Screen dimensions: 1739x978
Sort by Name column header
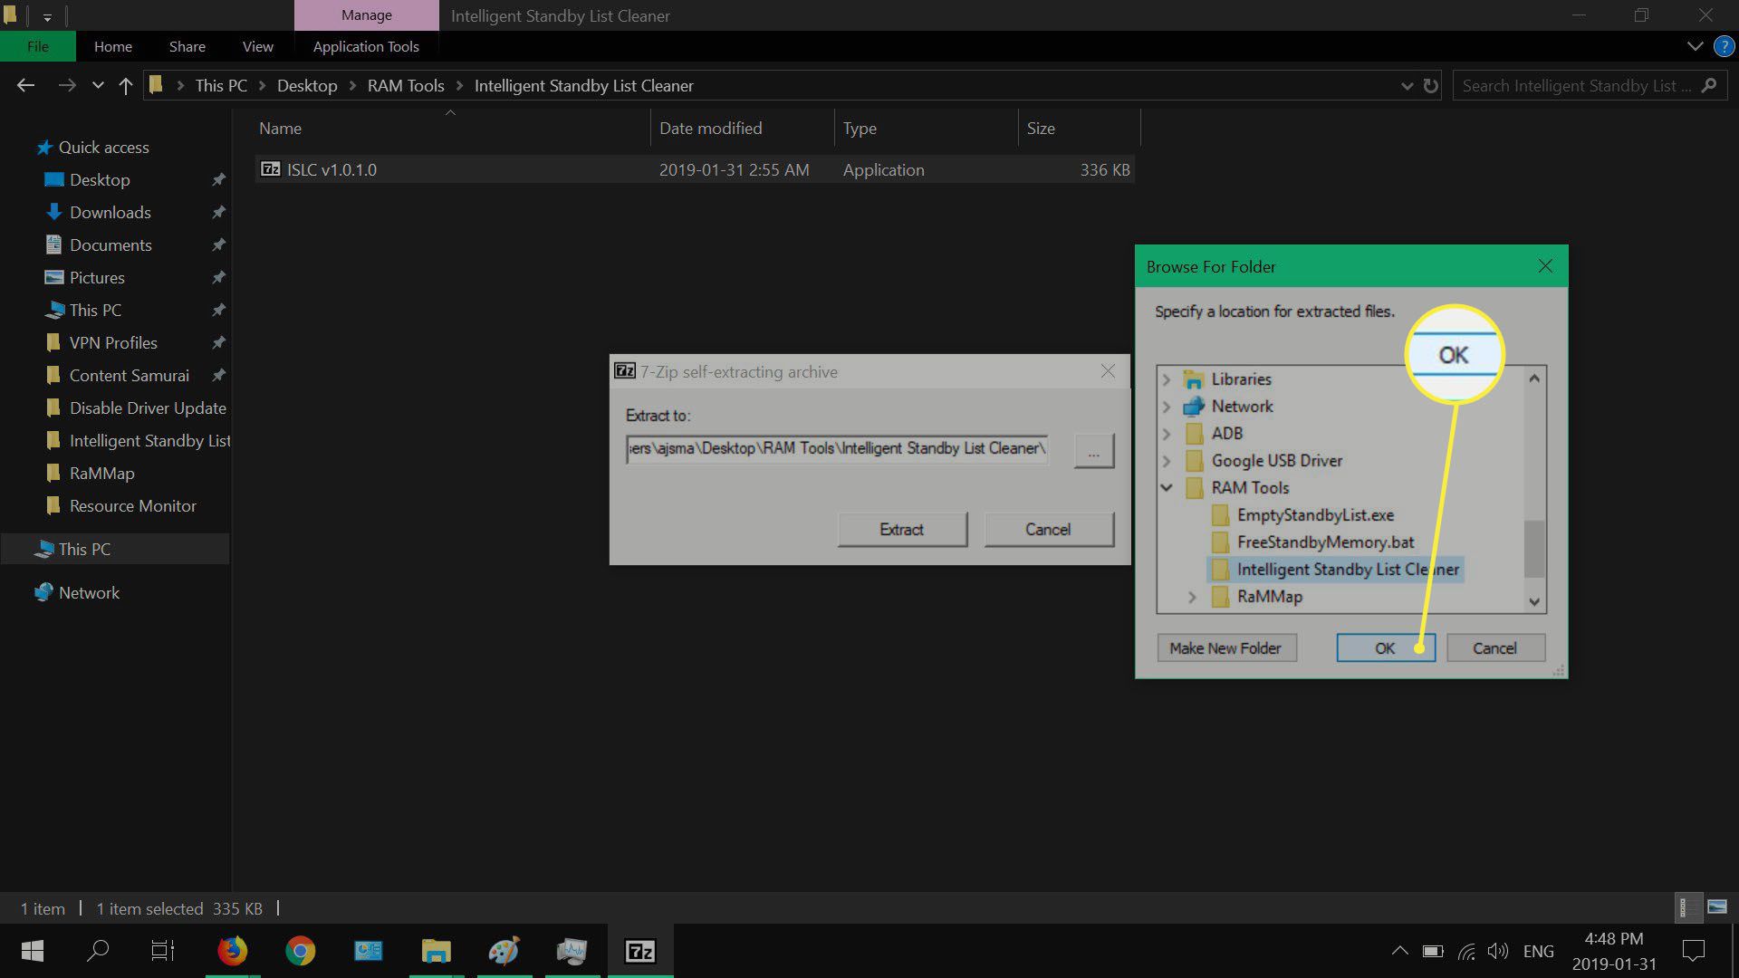tap(452, 129)
